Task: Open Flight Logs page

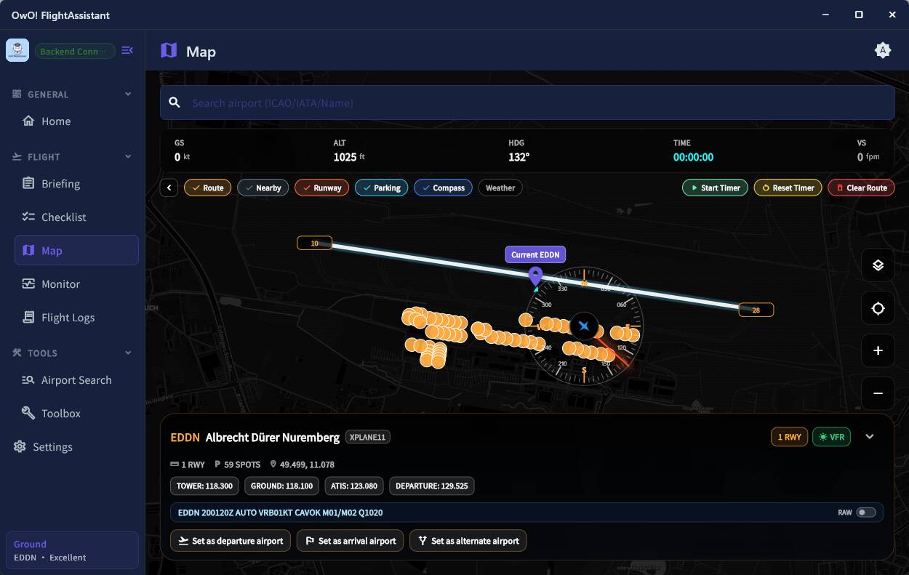Action: pyautogui.click(x=76, y=318)
